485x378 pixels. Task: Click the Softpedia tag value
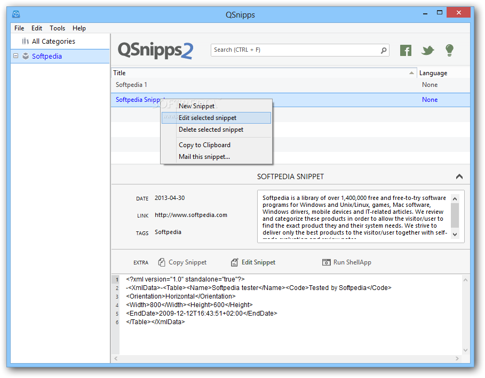[x=168, y=232]
